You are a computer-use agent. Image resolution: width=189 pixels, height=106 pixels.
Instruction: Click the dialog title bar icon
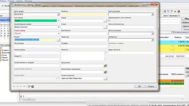(12, 5)
